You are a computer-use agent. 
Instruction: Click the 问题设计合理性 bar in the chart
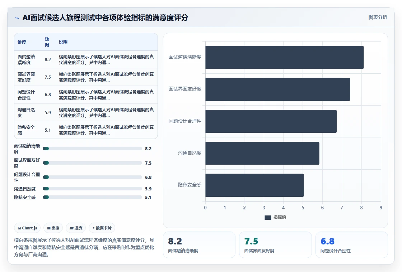coord(271,121)
